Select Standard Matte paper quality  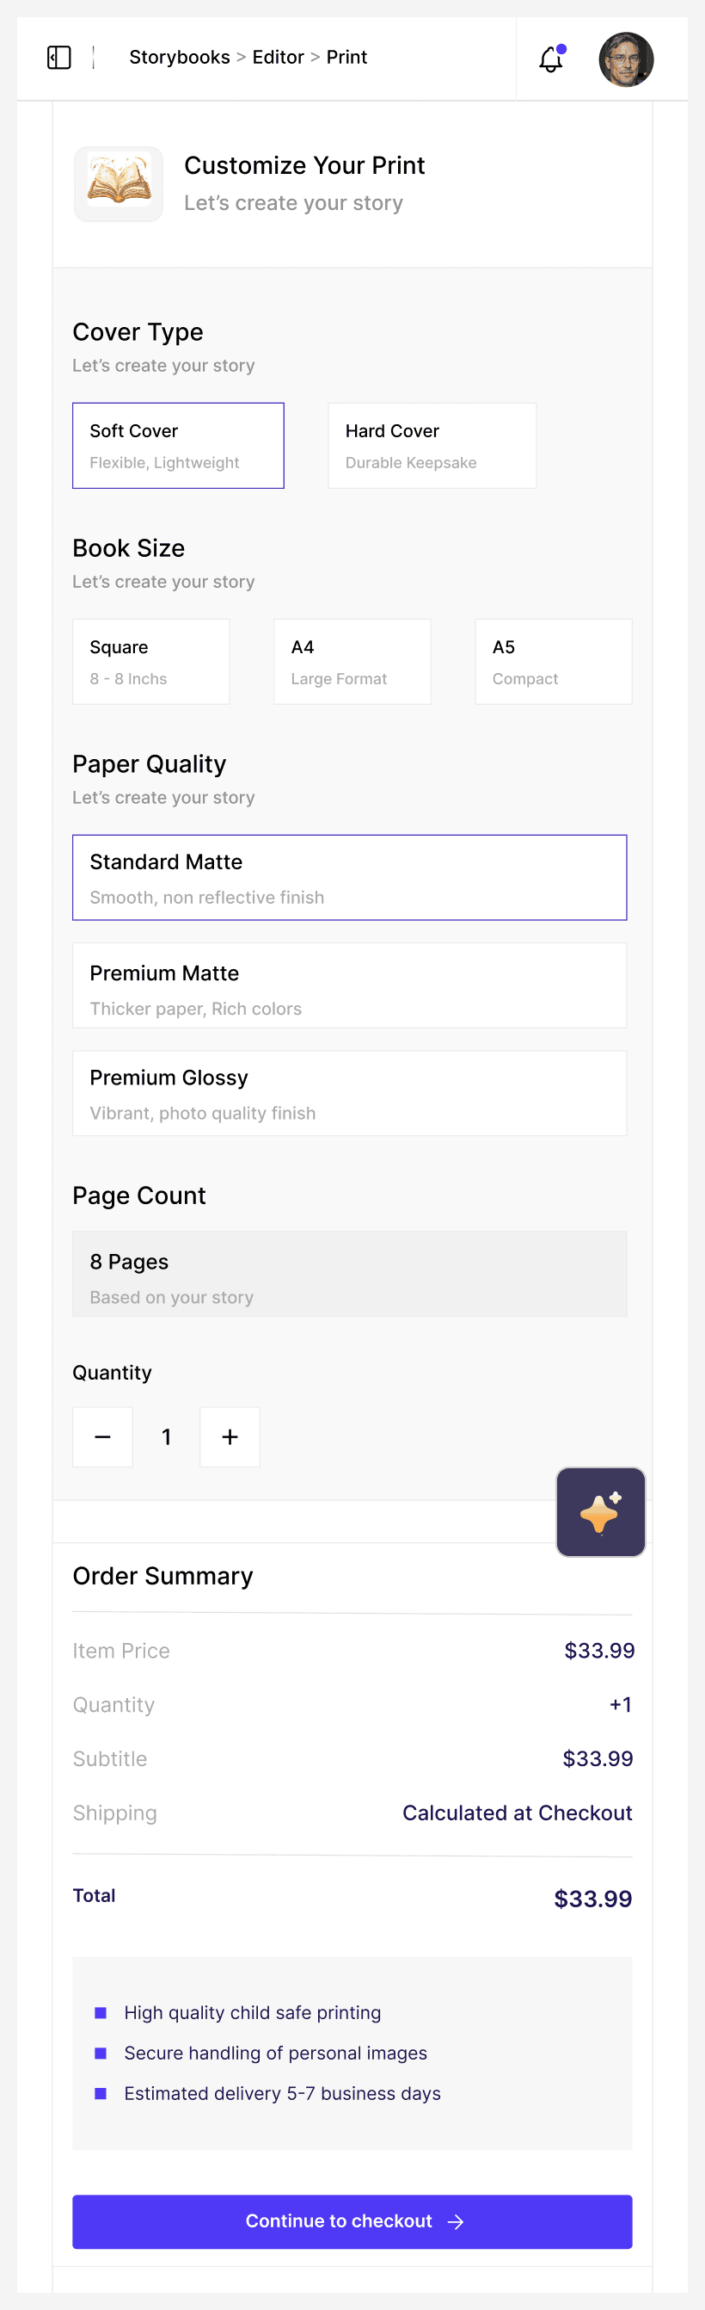[349, 878]
